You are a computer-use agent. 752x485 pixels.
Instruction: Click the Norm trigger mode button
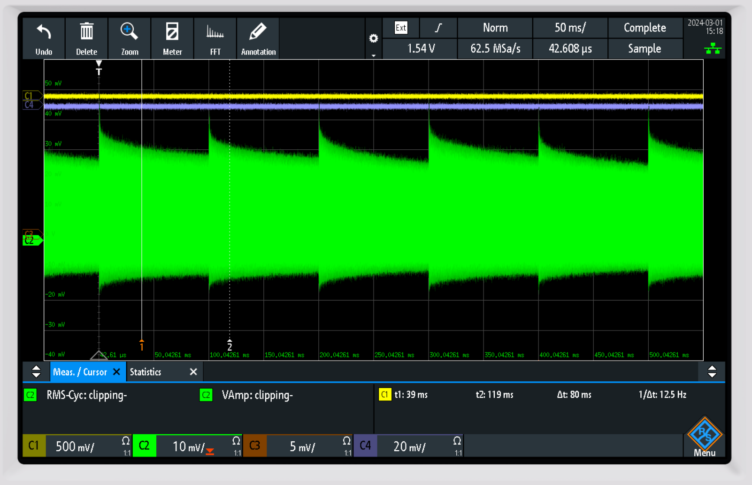coord(495,28)
